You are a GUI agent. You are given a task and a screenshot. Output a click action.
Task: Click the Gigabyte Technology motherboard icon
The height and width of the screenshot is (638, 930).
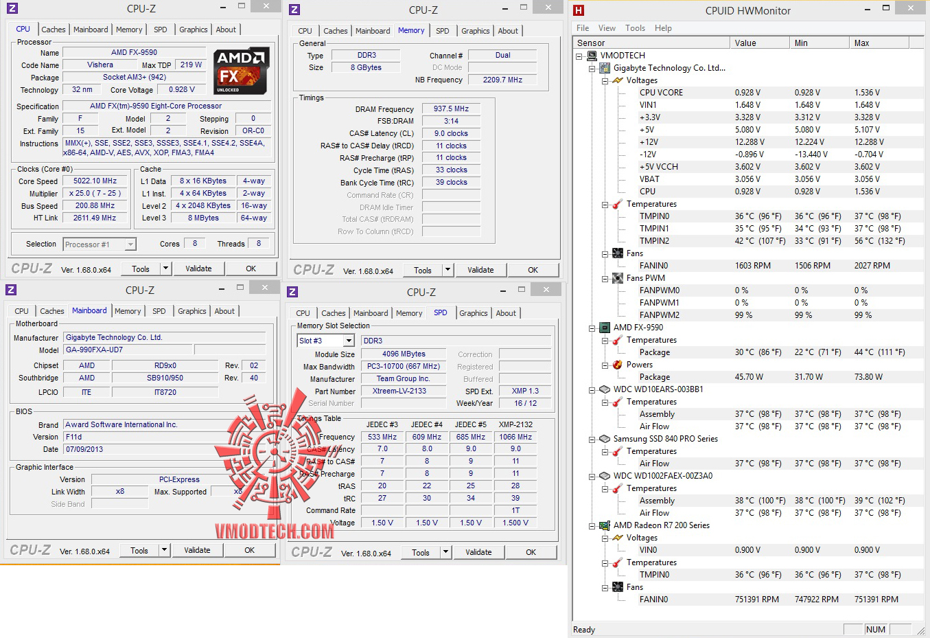pos(605,68)
